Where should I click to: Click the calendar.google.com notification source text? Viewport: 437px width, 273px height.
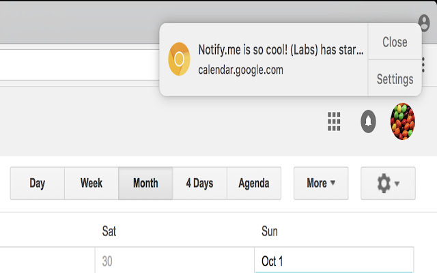[x=240, y=70]
